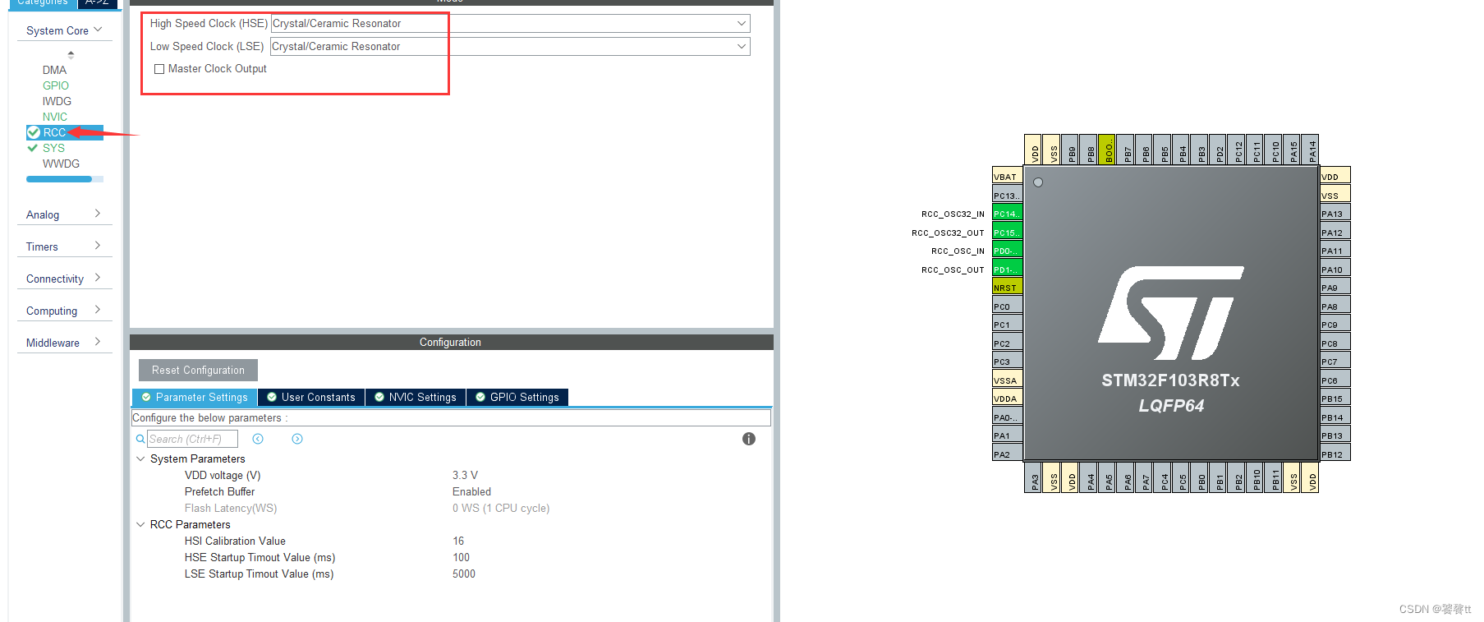Collapse the System Parameters section

click(x=140, y=458)
